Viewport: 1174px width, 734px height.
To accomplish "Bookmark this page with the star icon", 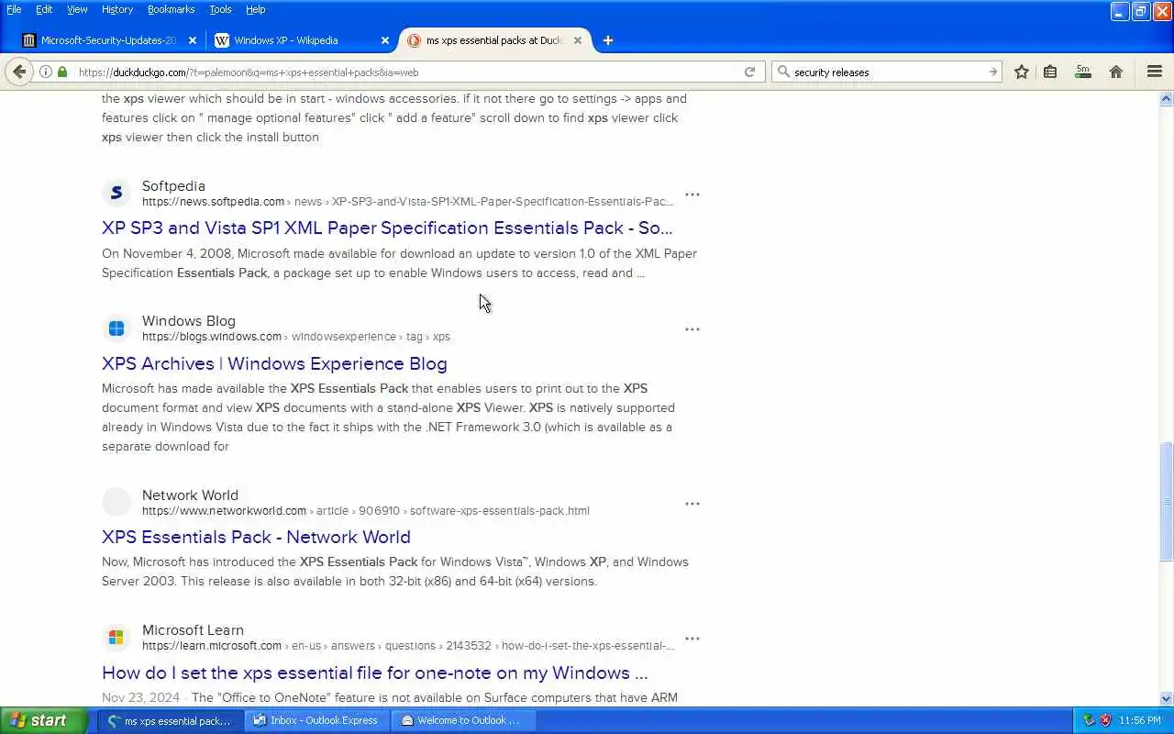I will coord(1021,72).
